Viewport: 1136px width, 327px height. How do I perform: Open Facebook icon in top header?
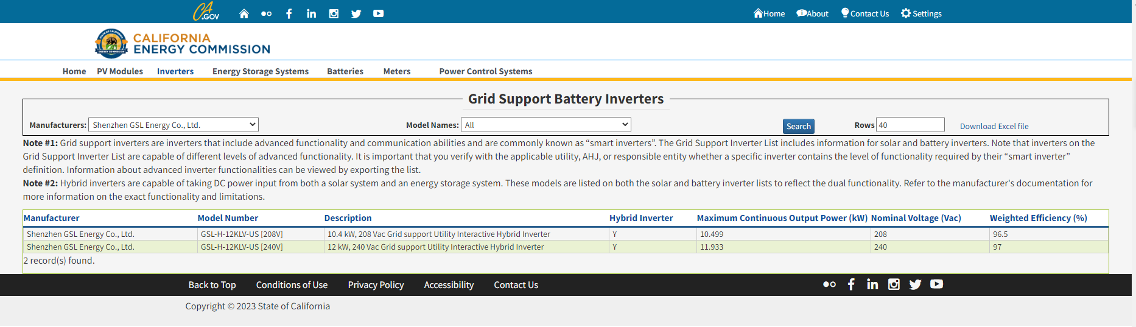(289, 13)
